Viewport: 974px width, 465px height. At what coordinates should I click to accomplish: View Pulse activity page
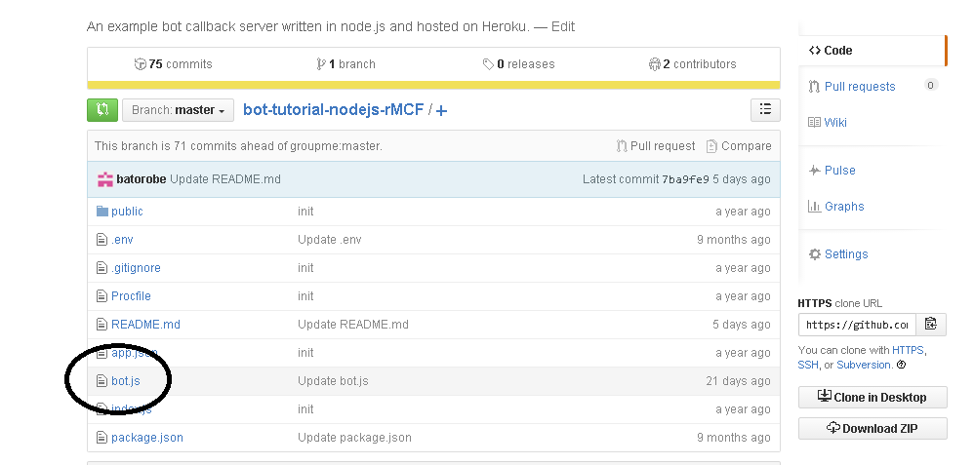pyautogui.click(x=839, y=171)
